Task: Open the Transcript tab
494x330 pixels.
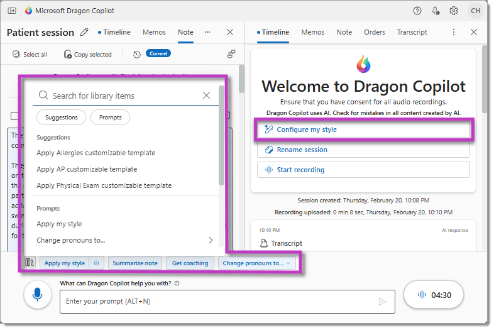Action: click(412, 32)
